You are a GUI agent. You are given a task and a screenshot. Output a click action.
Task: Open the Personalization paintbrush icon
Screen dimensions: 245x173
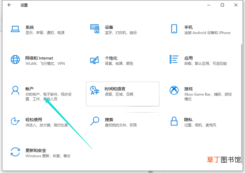tap(95, 60)
